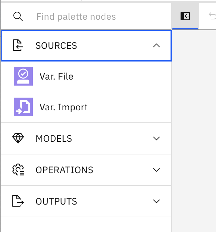Click the Var. Import node icon

coord(23,107)
